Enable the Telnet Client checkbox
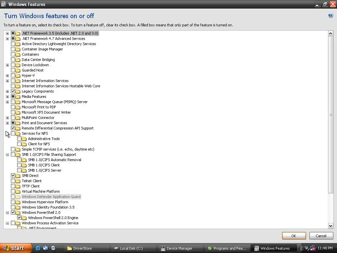The width and height of the screenshot is (337, 253). (13, 181)
